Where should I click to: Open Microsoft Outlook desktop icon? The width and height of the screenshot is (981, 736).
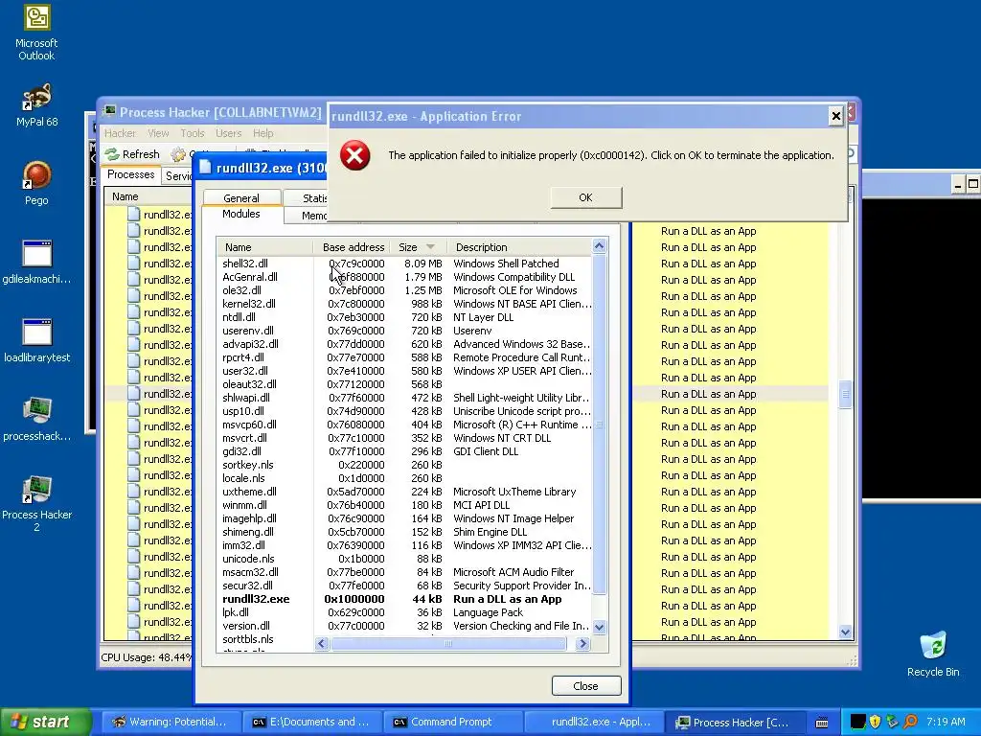(36, 33)
